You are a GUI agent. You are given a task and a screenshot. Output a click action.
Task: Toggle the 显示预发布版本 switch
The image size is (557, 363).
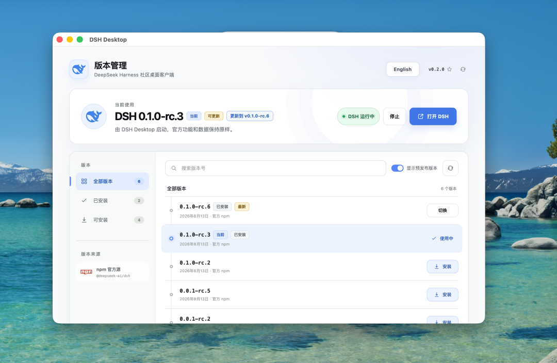pyautogui.click(x=397, y=168)
